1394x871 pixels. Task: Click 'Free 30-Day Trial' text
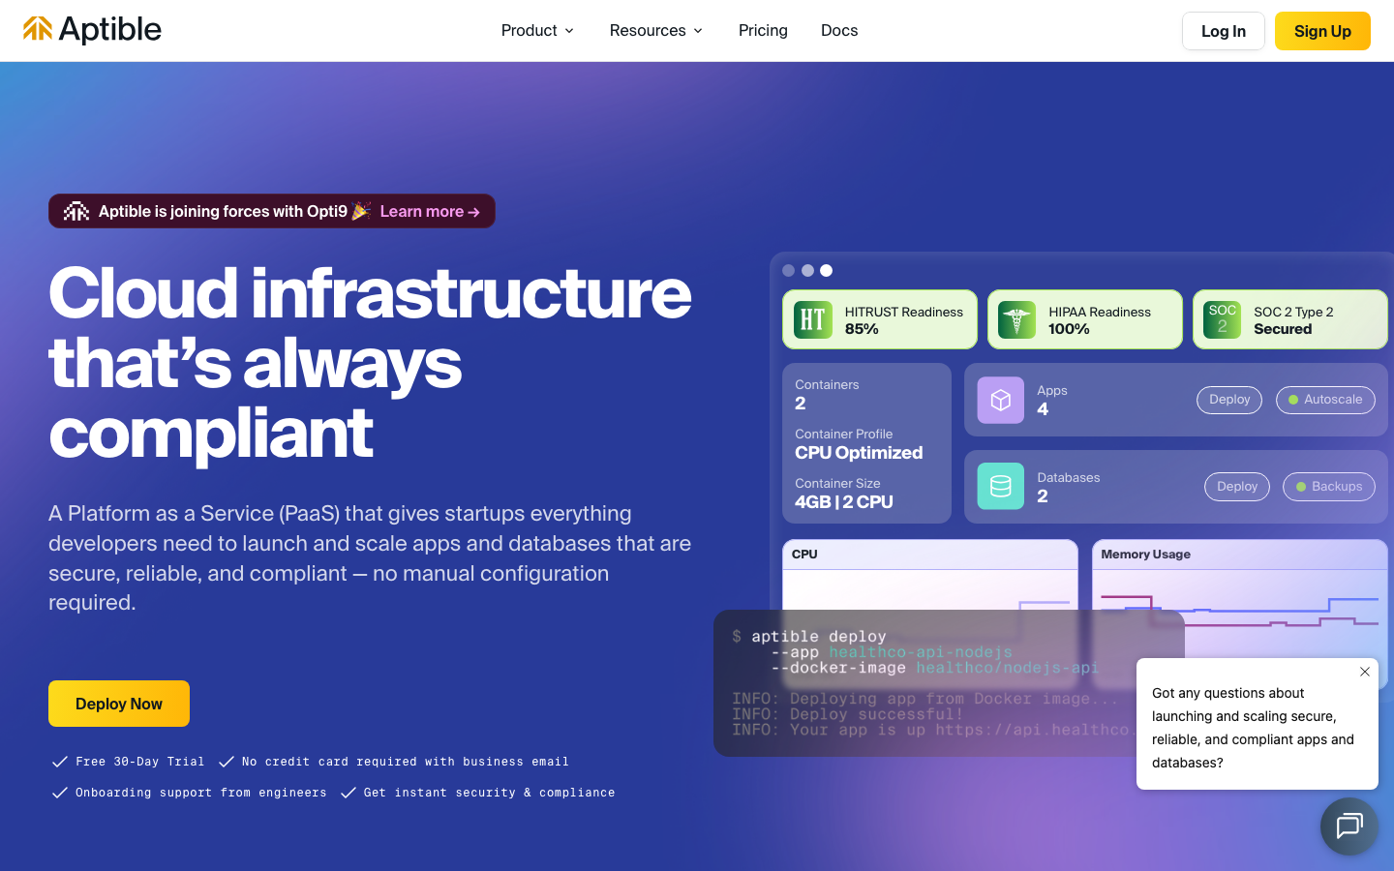click(140, 762)
